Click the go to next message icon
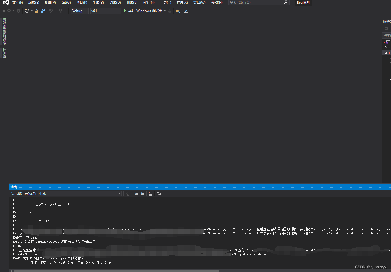Screen dimensions: 391x272 [x=142, y=194]
